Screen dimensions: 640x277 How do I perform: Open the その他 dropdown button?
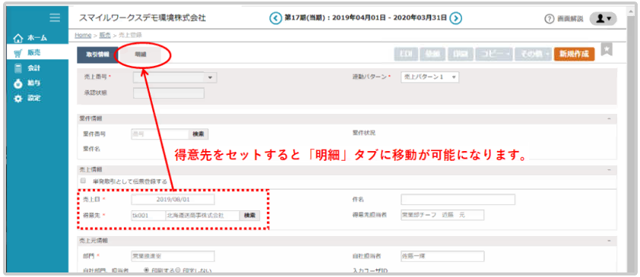[x=533, y=54]
